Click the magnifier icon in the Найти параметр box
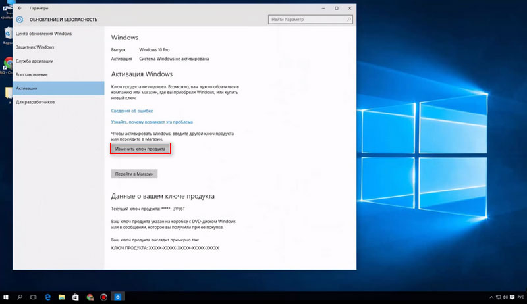Screen dimensions: 527x304 click(x=348, y=20)
